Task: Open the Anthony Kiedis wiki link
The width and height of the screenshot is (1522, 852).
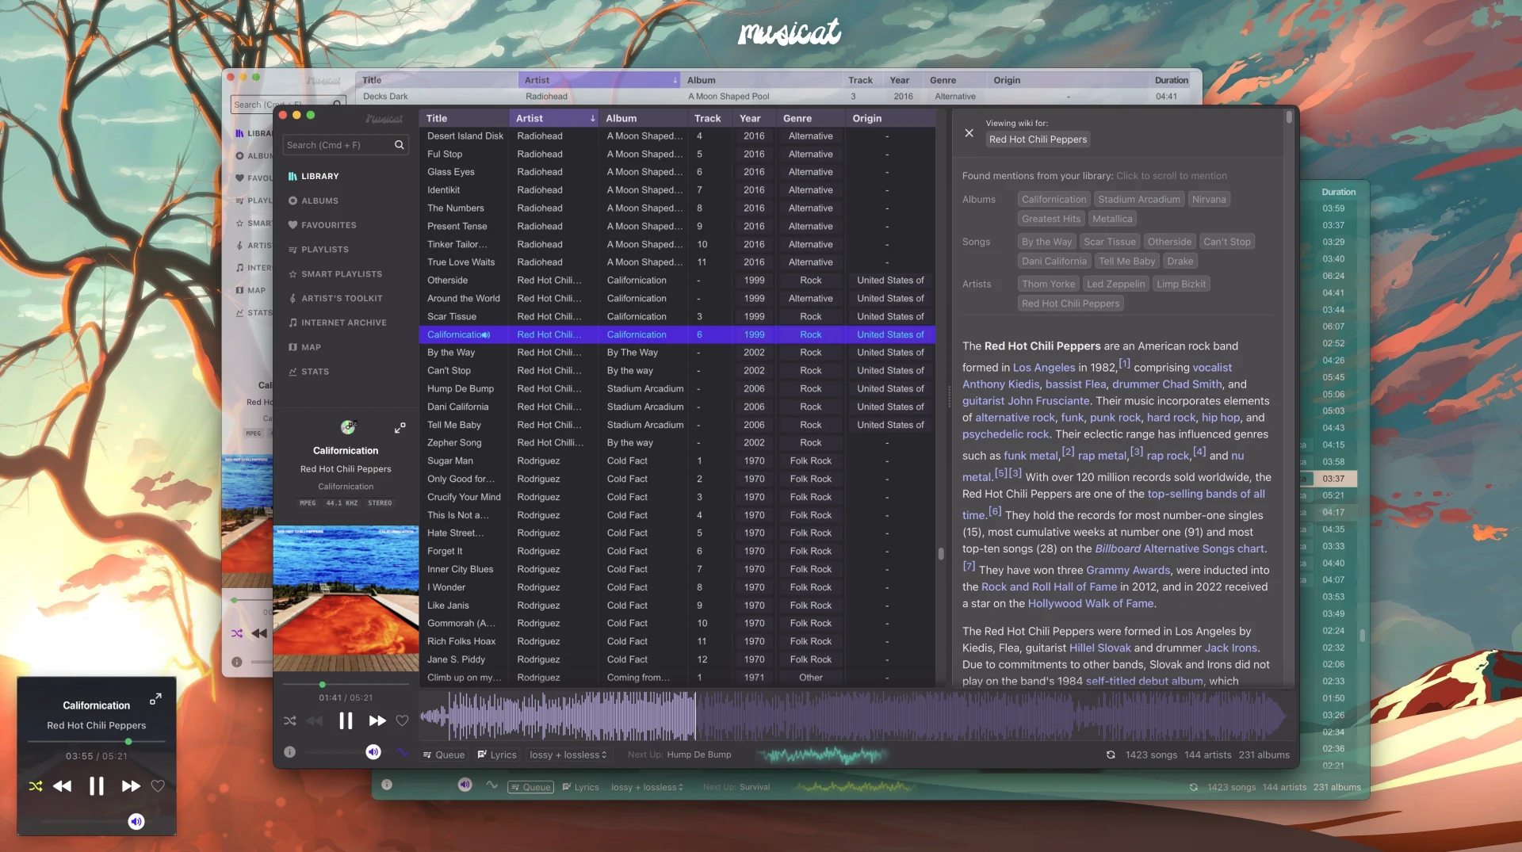Action: [1000, 384]
